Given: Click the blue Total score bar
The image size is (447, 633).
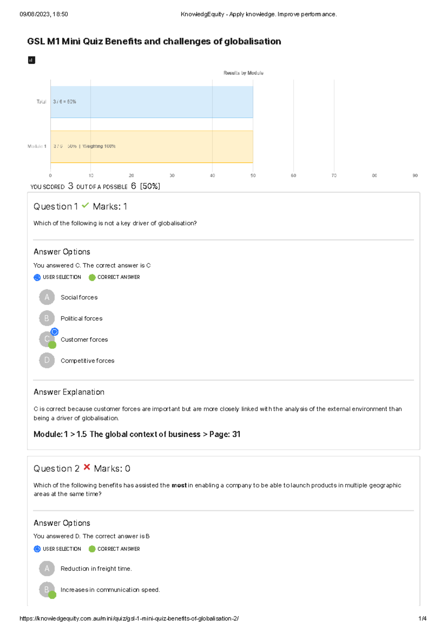Looking at the screenshot, I should tap(152, 102).
